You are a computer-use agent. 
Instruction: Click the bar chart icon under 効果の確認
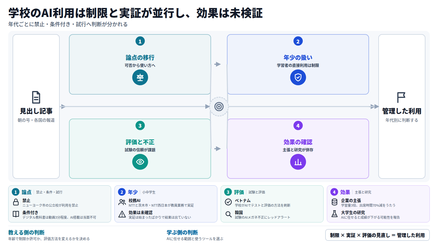pos(298,162)
